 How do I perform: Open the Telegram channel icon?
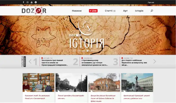click(36, 2)
